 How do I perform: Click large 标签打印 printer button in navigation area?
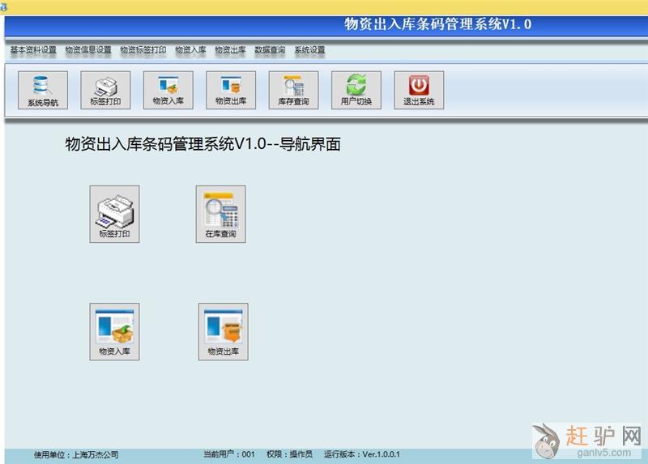pos(114,215)
